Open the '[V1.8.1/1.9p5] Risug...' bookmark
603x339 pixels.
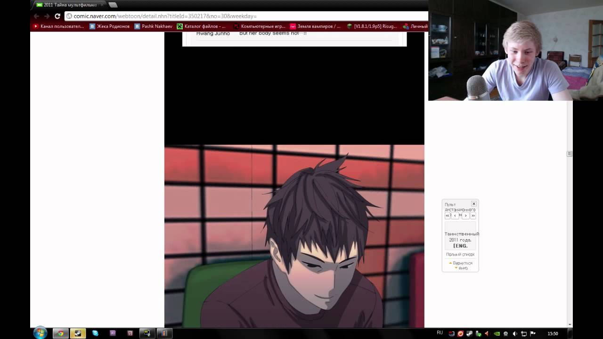pos(372,26)
